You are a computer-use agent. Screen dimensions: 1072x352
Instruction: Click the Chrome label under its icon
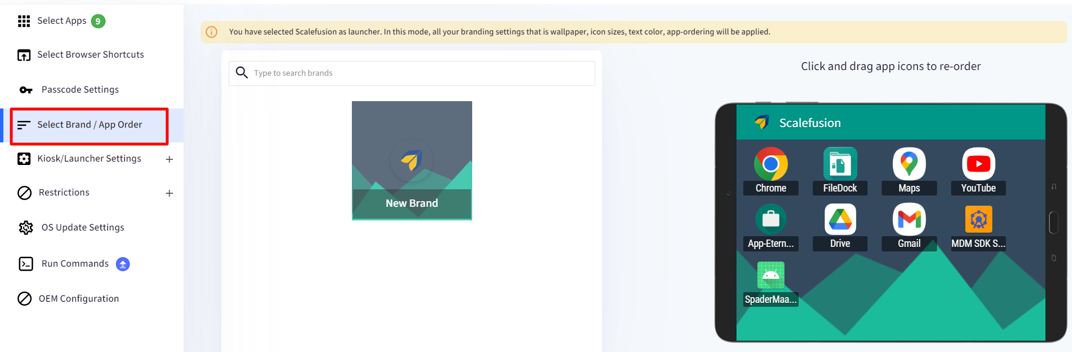(771, 188)
